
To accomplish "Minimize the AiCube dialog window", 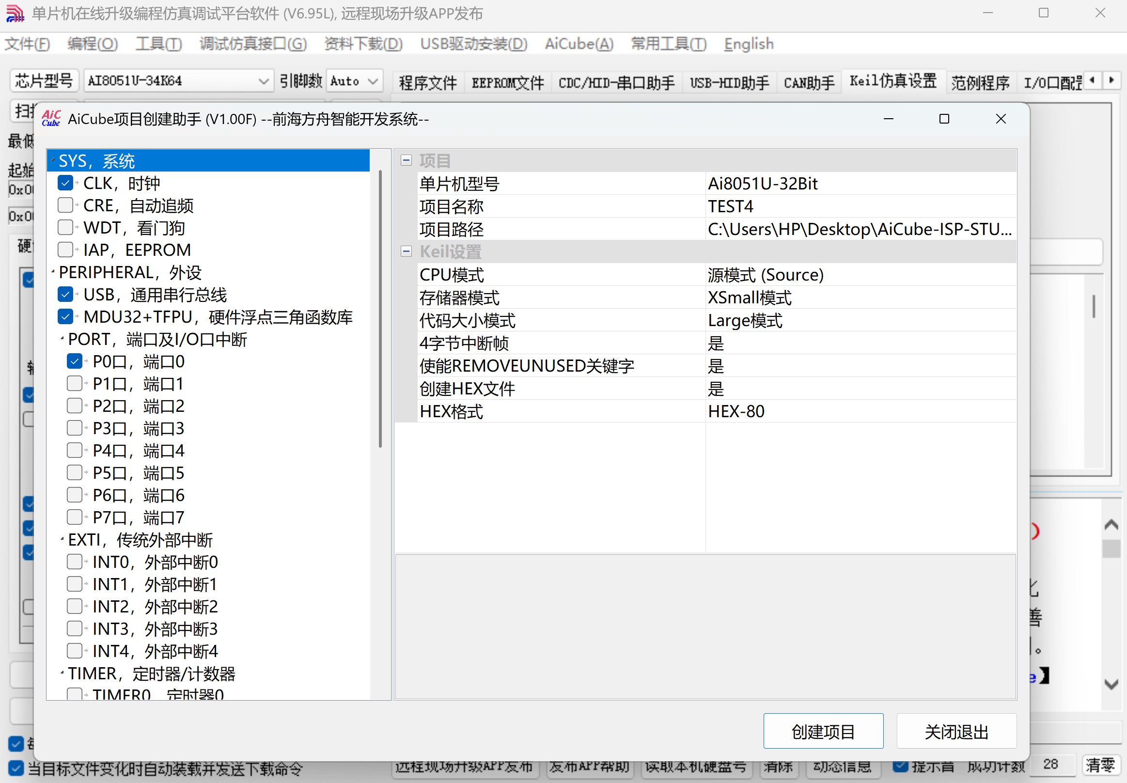I will pyautogui.click(x=888, y=119).
